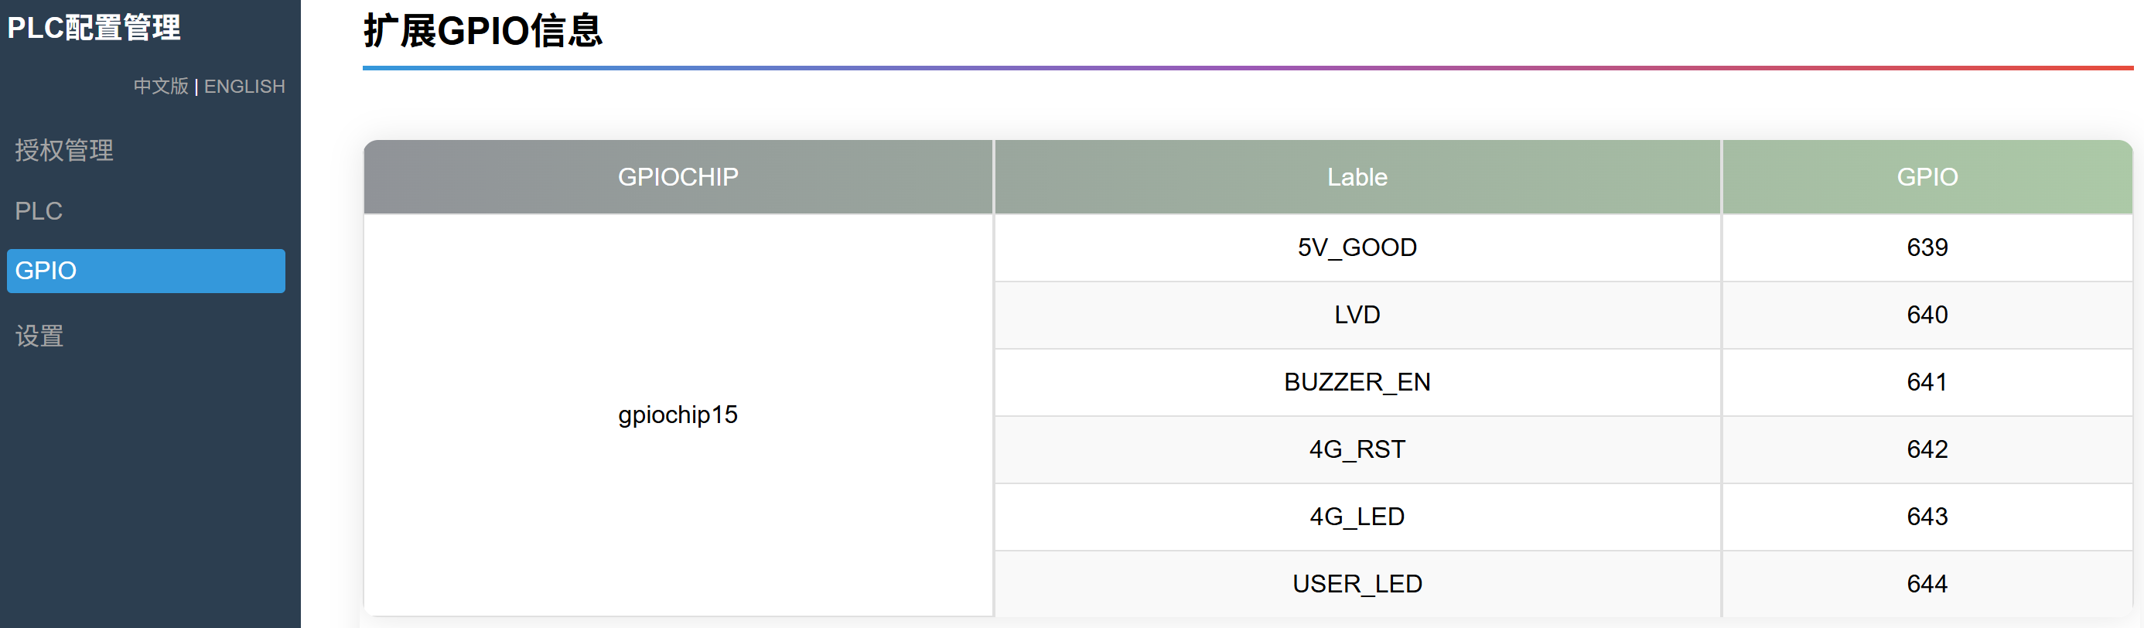2144x628 pixels.
Task: Click the USER_LED label cell
Action: pyautogui.click(x=1357, y=584)
